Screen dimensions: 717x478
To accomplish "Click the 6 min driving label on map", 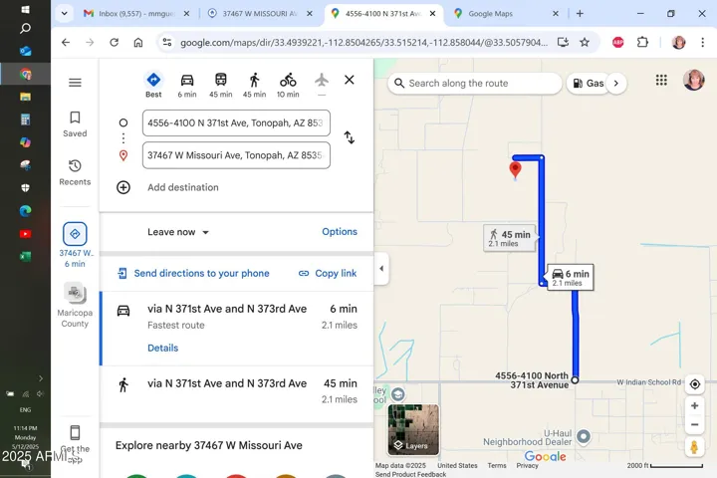I will click(571, 277).
